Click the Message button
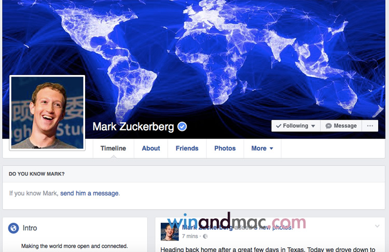This screenshot has width=389, height=252. click(x=341, y=126)
